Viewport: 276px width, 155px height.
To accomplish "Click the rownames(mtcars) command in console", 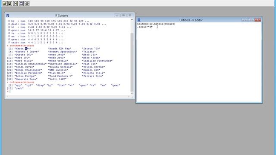I will click(22, 46).
